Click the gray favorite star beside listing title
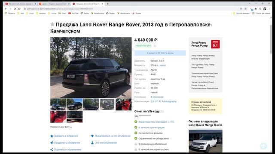 pyautogui.click(x=52, y=24)
